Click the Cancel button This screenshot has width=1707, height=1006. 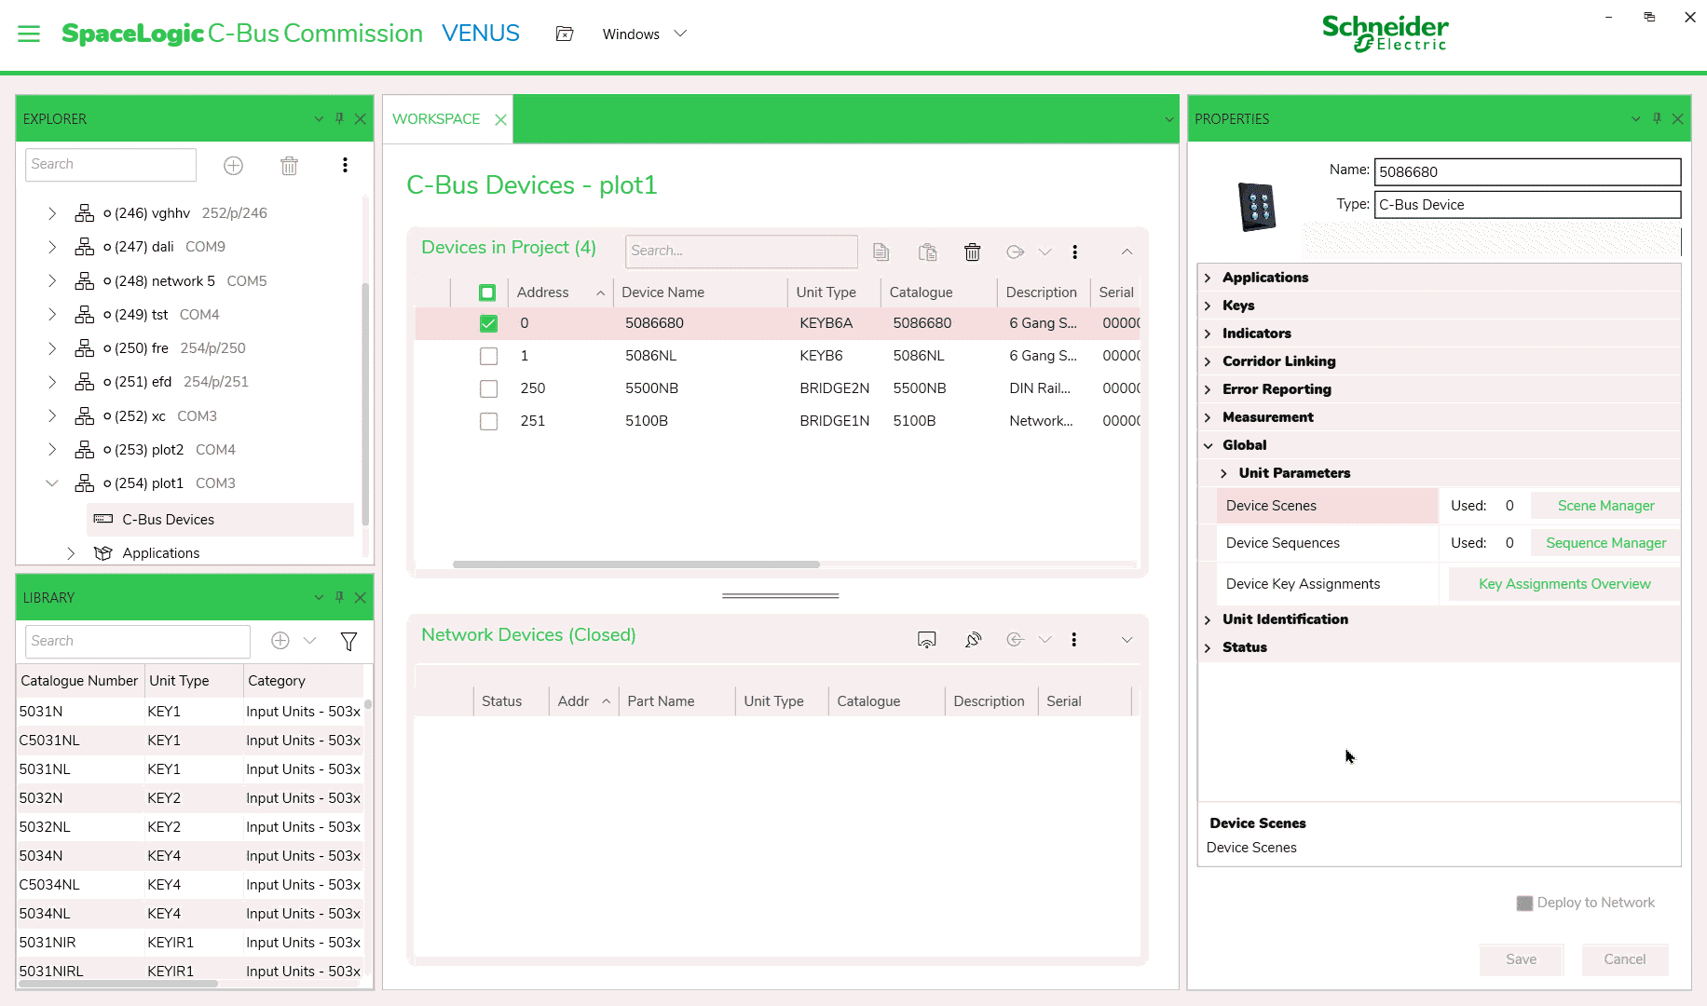pos(1624,959)
